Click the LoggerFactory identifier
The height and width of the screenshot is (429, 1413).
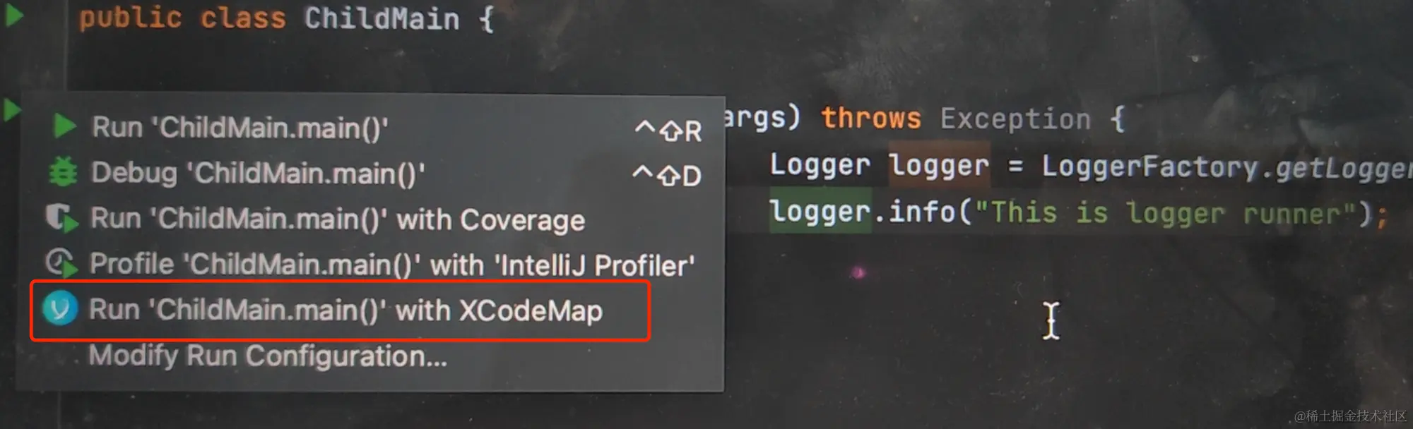click(1149, 167)
